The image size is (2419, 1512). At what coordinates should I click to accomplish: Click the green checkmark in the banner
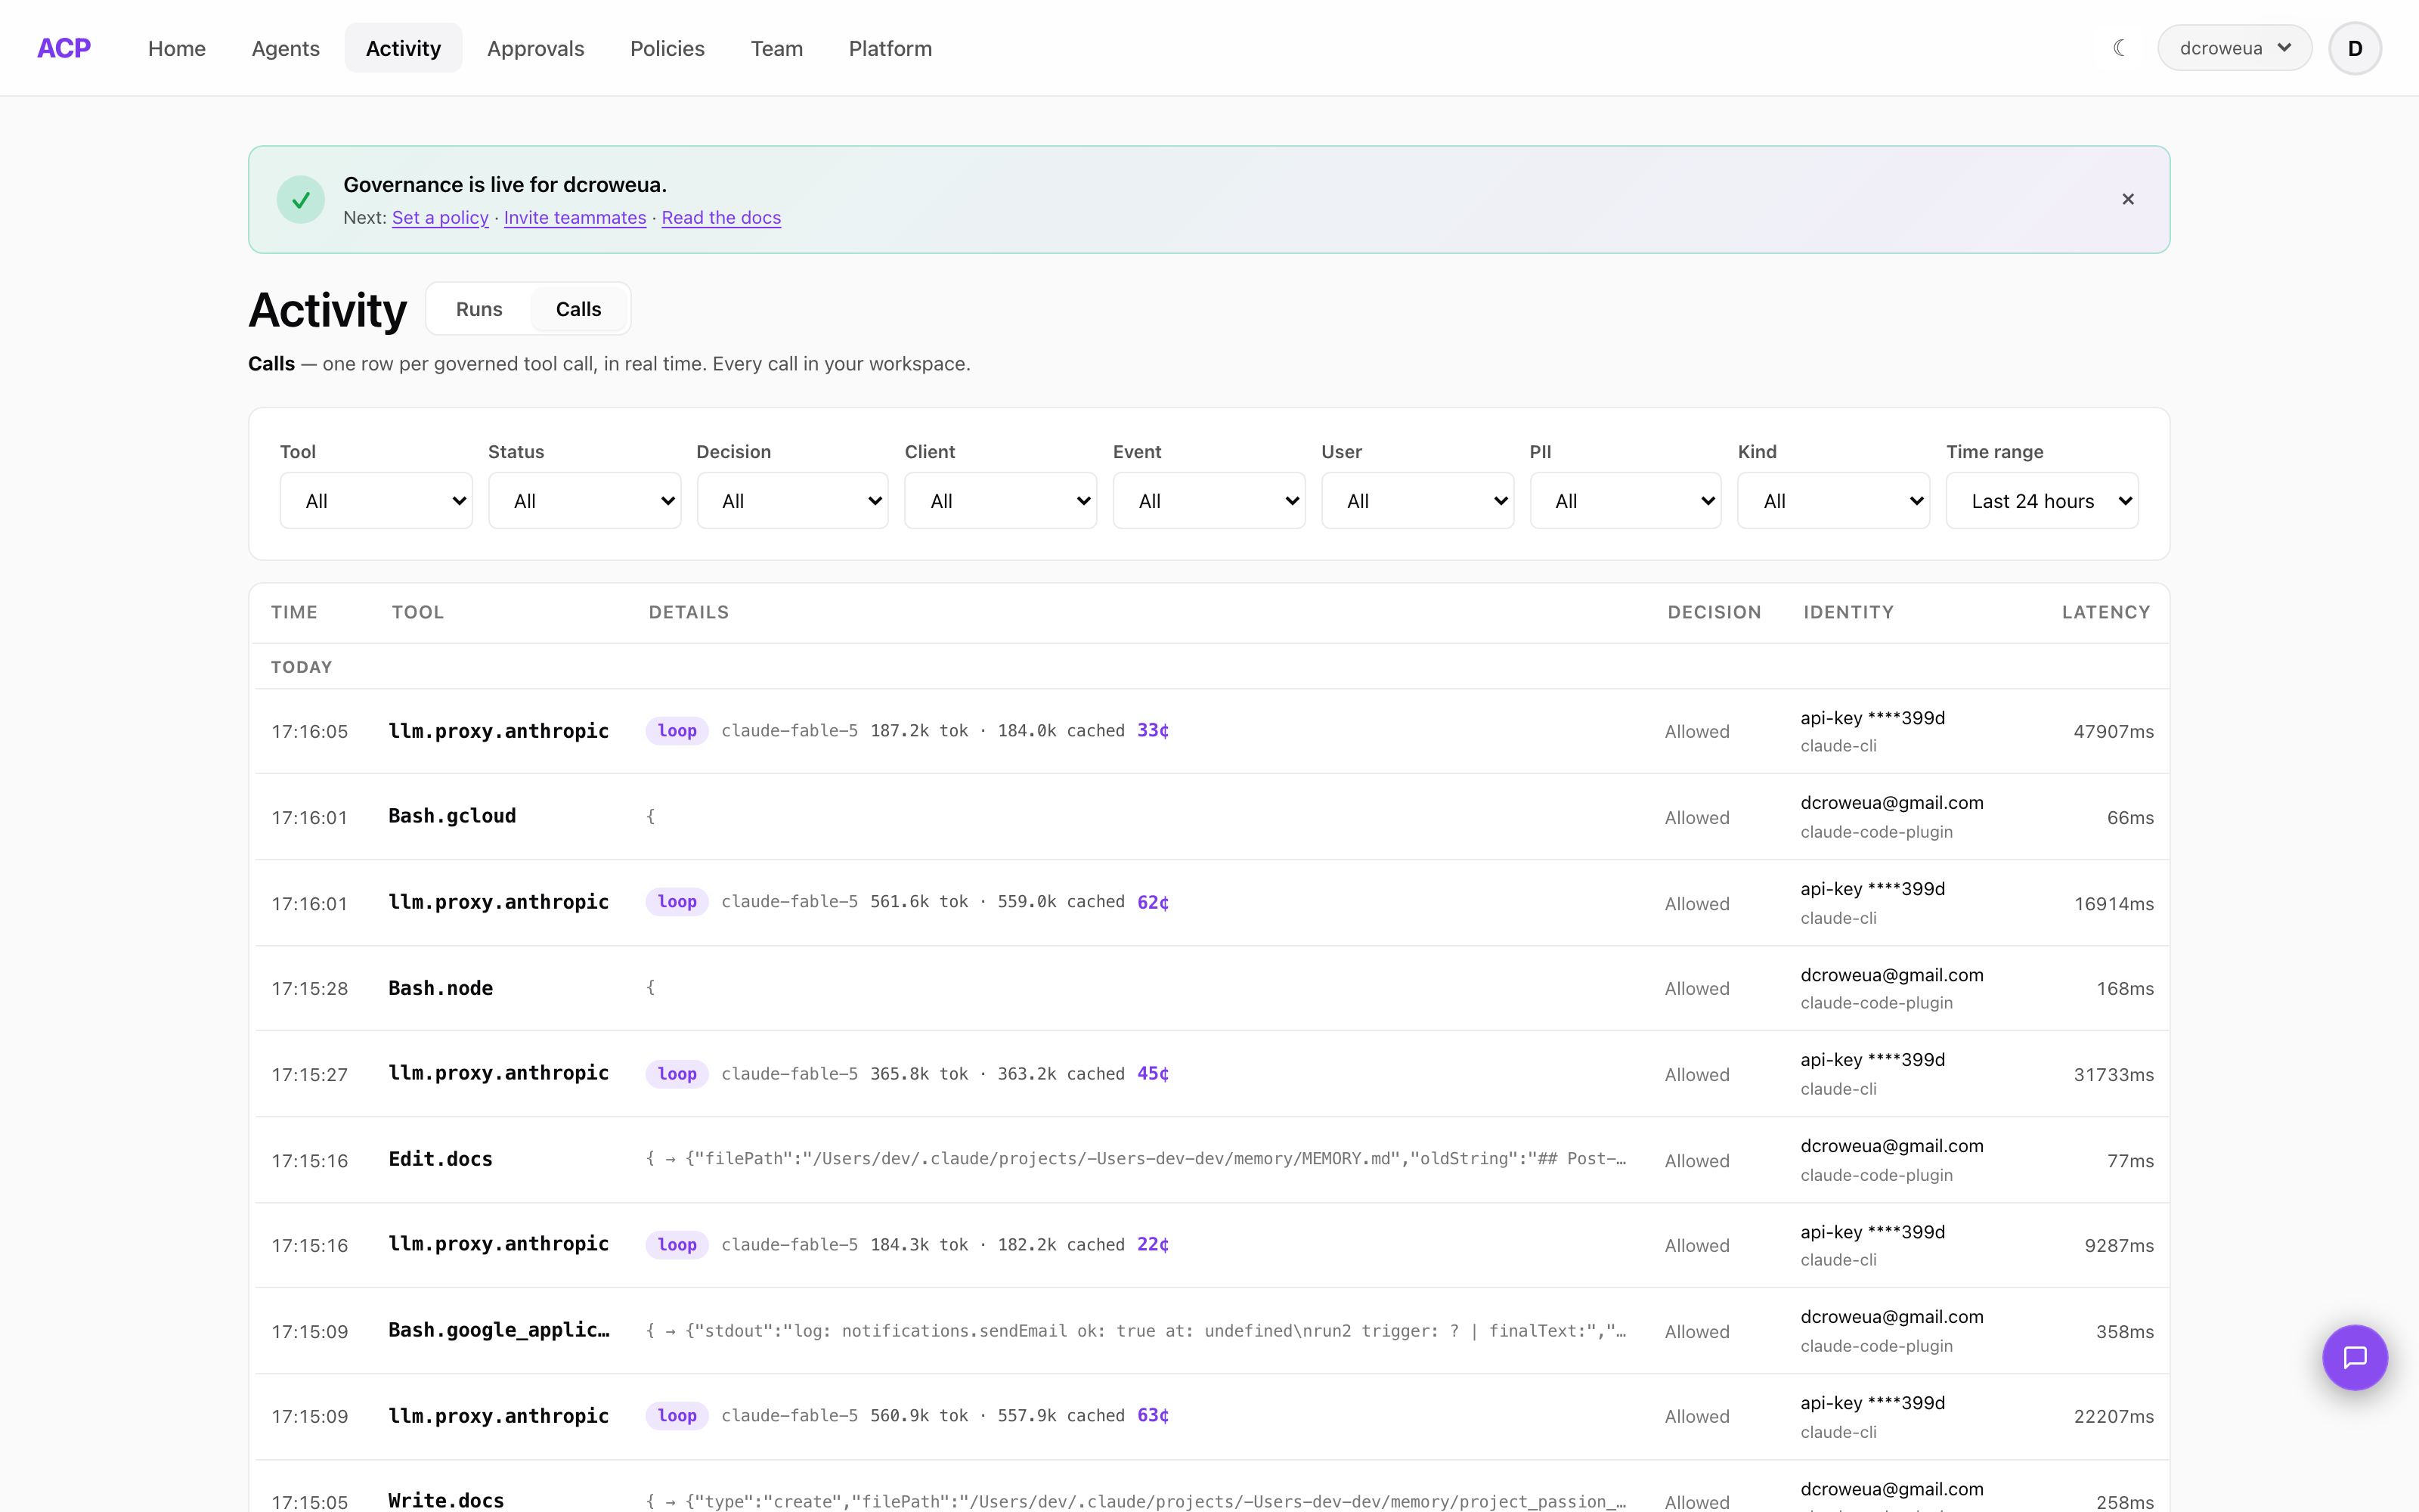tap(301, 199)
